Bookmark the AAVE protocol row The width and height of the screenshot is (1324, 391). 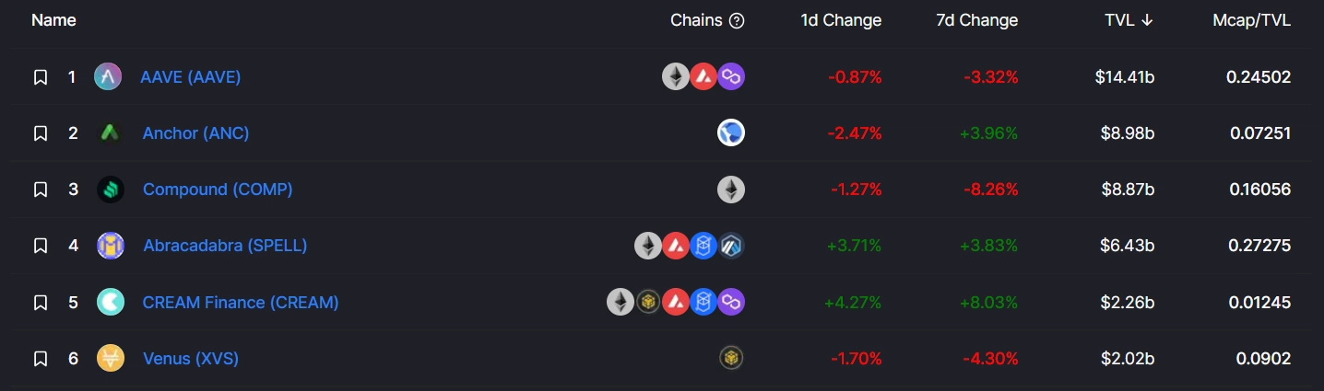tap(41, 77)
